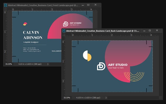The height and width of the screenshot is (104, 166).
Task: Click the white D logo mark on front card
Action: (x=66, y=24)
